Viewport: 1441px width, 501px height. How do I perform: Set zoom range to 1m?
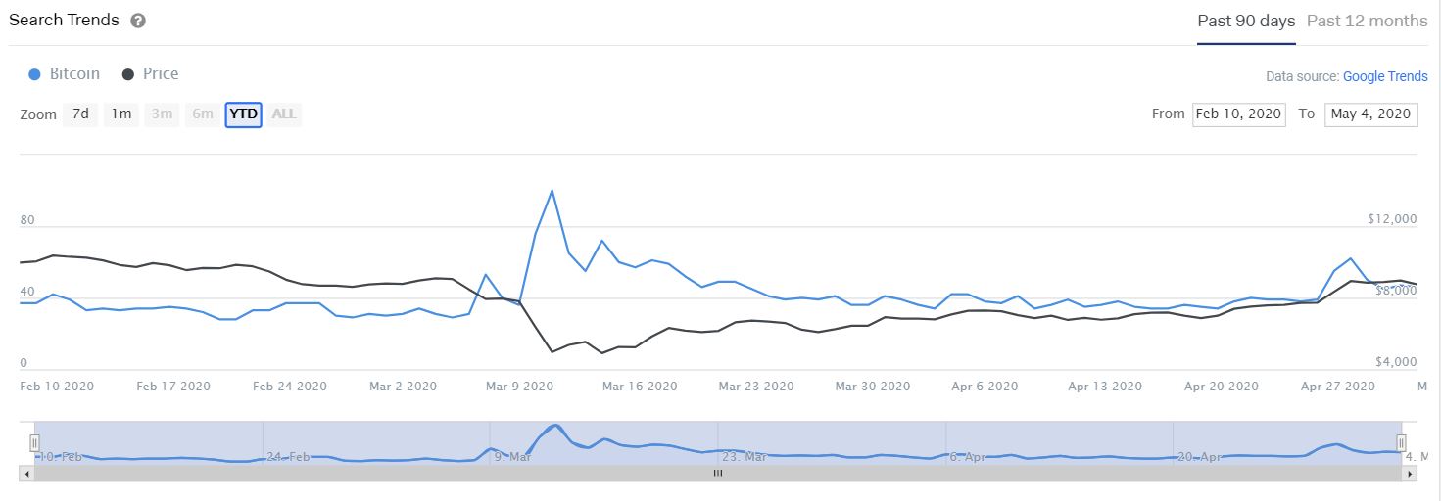click(120, 114)
